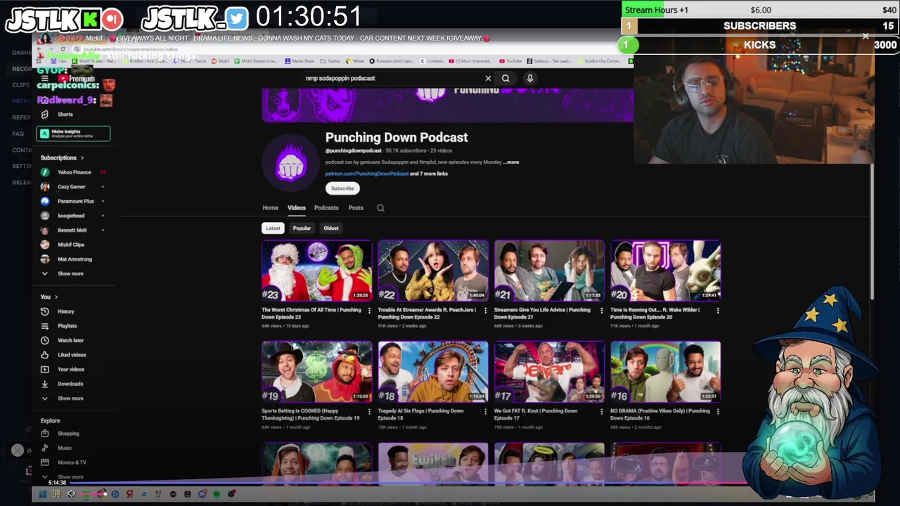Pause the stream replay player
The image size is (900, 506).
pyautogui.click(x=56, y=495)
